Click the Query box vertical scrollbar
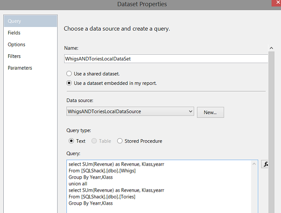This screenshot has width=281, height=213. (255, 190)
